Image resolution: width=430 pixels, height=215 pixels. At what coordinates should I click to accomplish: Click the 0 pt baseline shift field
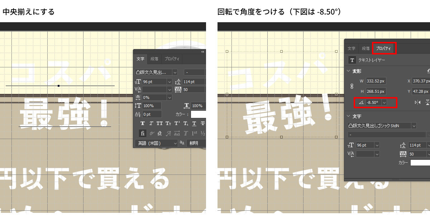pos(152,114)
